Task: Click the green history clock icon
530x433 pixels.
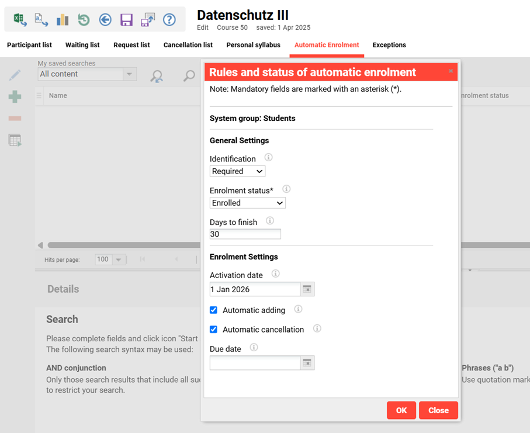Action: tap(84, 20)
